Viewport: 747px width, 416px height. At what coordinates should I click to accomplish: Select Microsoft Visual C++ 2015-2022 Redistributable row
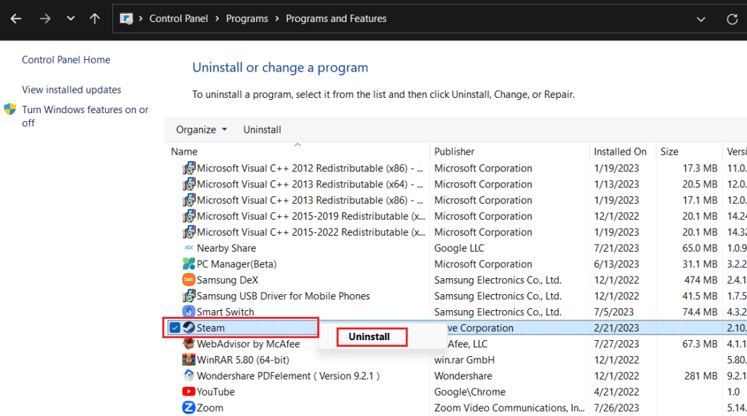click(x=311, y=232)
